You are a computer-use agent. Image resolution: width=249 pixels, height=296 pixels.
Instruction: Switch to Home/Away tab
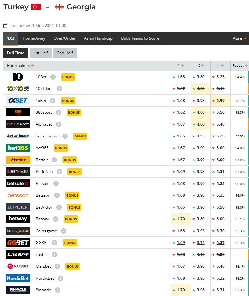[34, 38]
